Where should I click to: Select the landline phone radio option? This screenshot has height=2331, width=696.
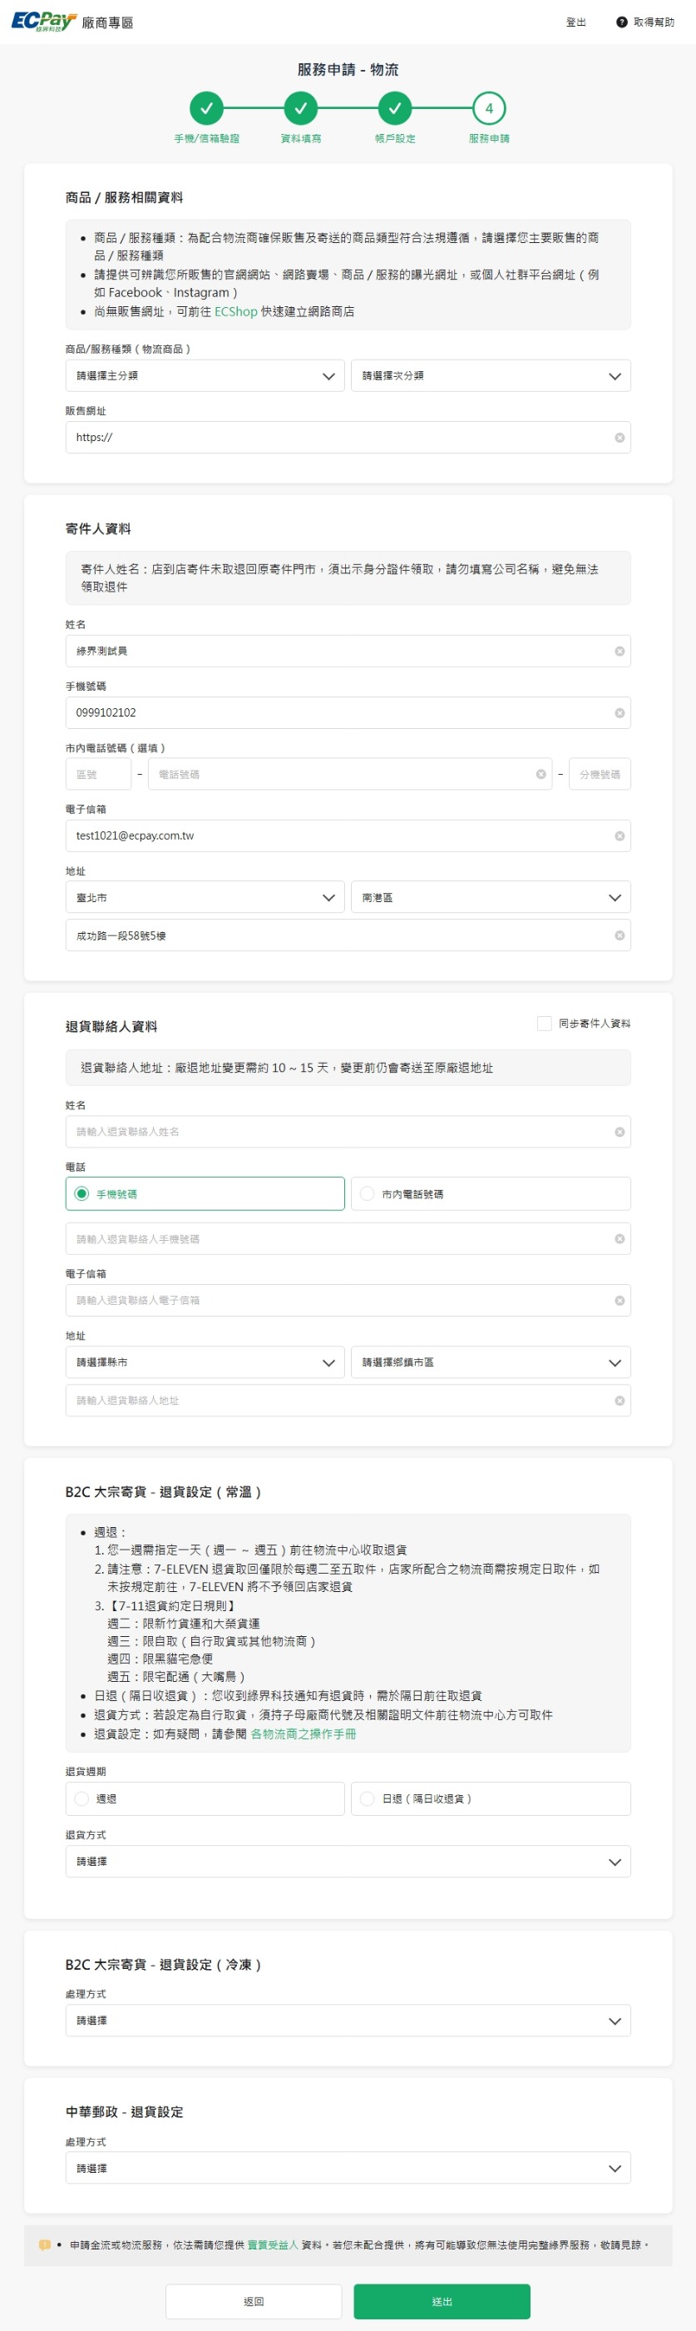[367, 1193]
